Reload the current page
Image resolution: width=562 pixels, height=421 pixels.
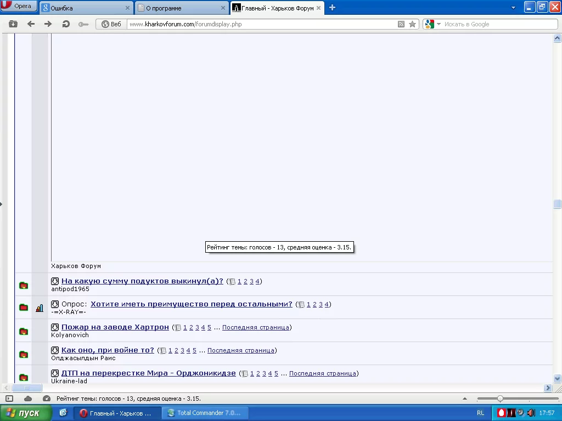(66, 24)
